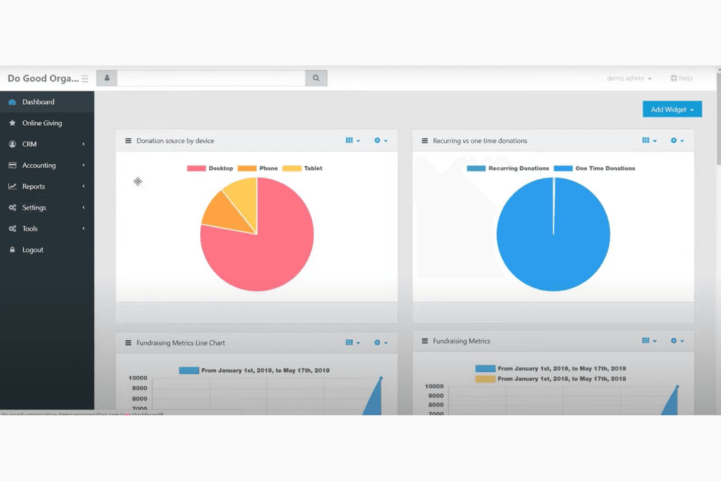Click the Logout padlock icon in sidebar

point(12,250)
